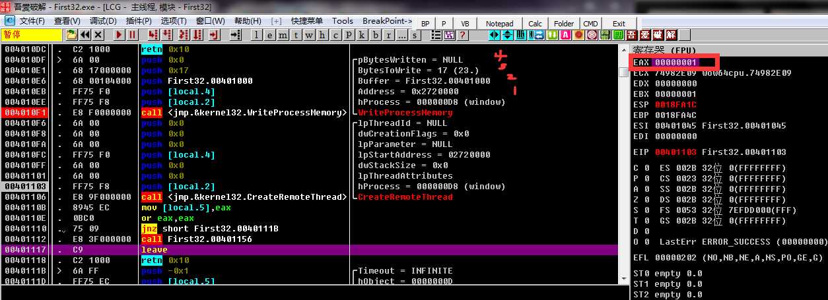The height and width of the screenshot is (300, 828).
Task: Click the red '吾' toolbar icon
Action: point(631,35)
